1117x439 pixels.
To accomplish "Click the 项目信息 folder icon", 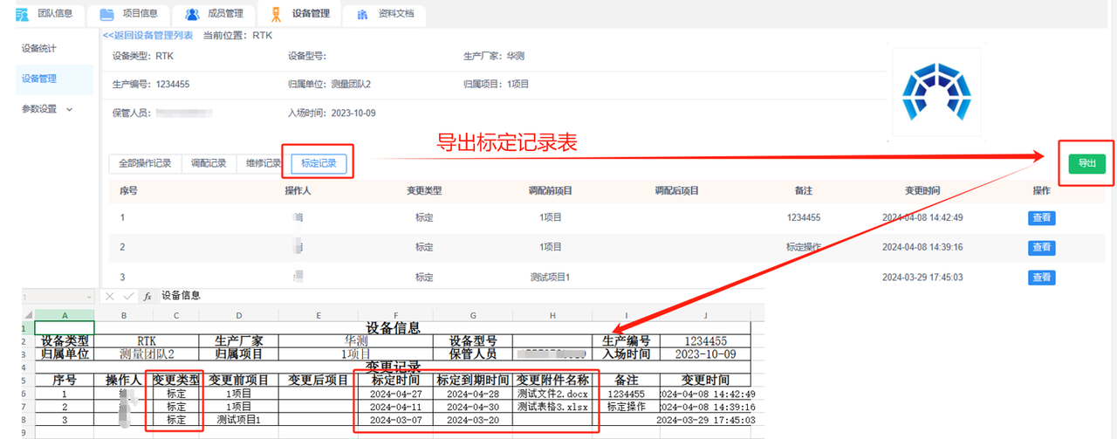I will 106,14.
